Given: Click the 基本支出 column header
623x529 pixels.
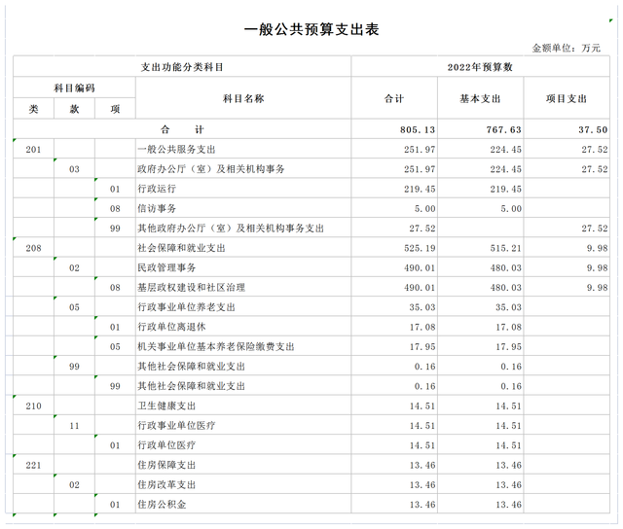Looking at the screenshot, I should click(480, 98).
